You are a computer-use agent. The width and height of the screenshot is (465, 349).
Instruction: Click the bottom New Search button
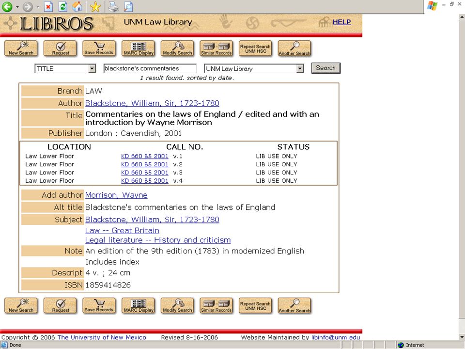pyautogui.click(x=21, y=306)
